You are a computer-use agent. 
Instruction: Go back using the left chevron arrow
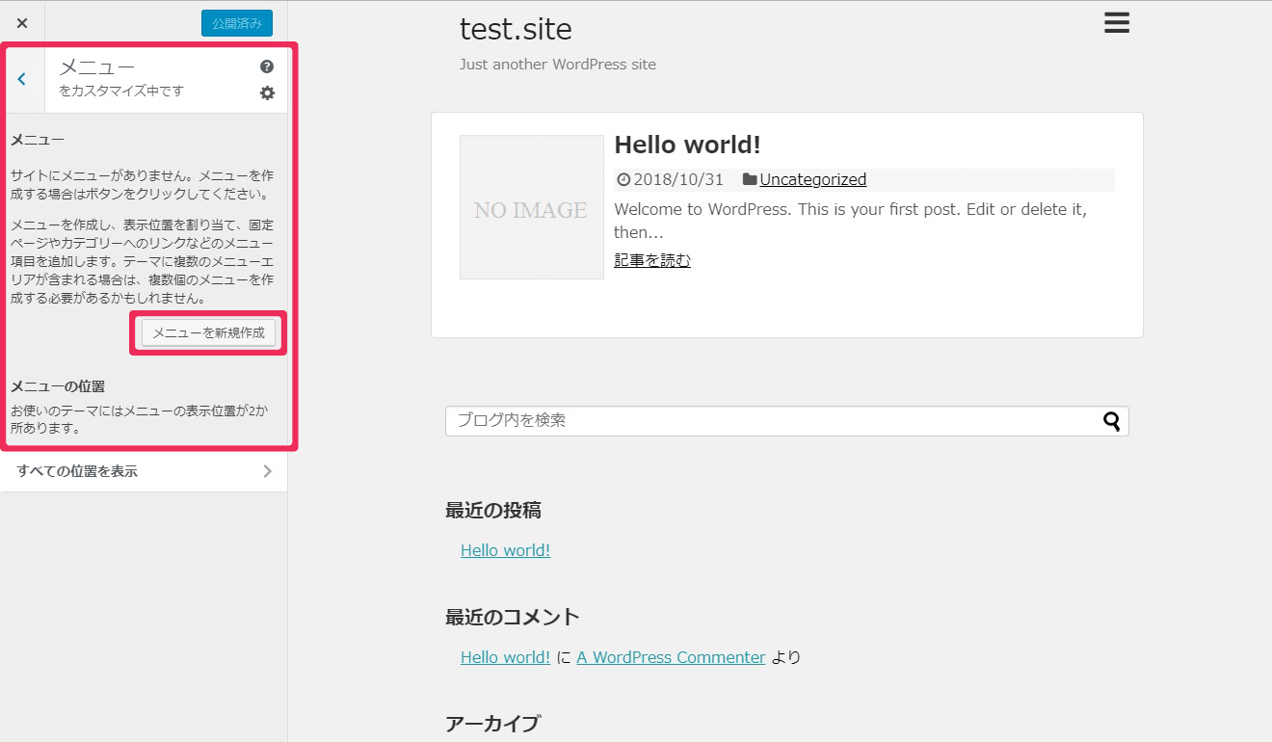pyautogui.click(x=22, y=79)
